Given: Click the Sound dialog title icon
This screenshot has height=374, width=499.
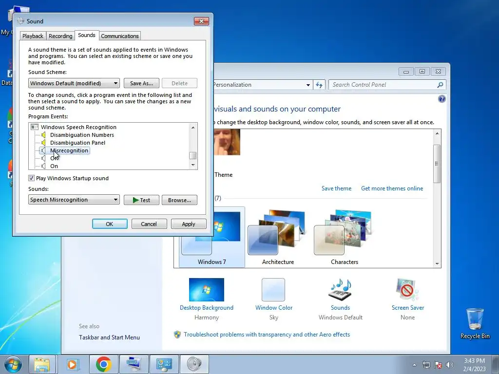Looking at the screenshot, I should click(20, 21).
